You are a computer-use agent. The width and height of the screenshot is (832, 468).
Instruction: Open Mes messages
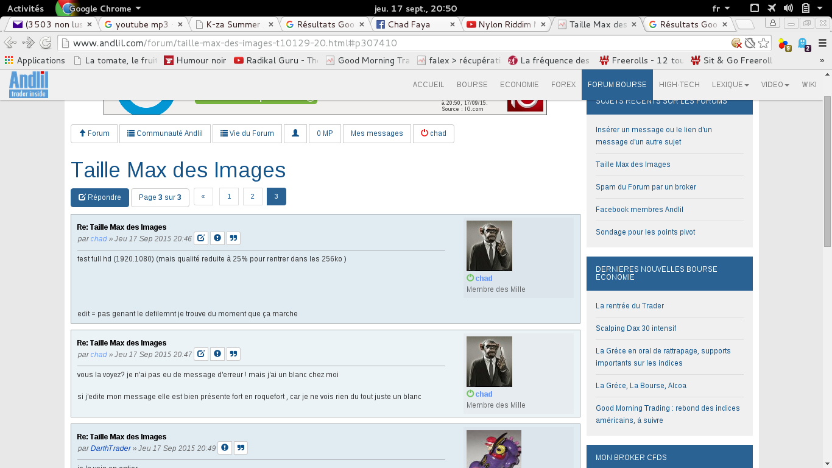pos(377,133)
